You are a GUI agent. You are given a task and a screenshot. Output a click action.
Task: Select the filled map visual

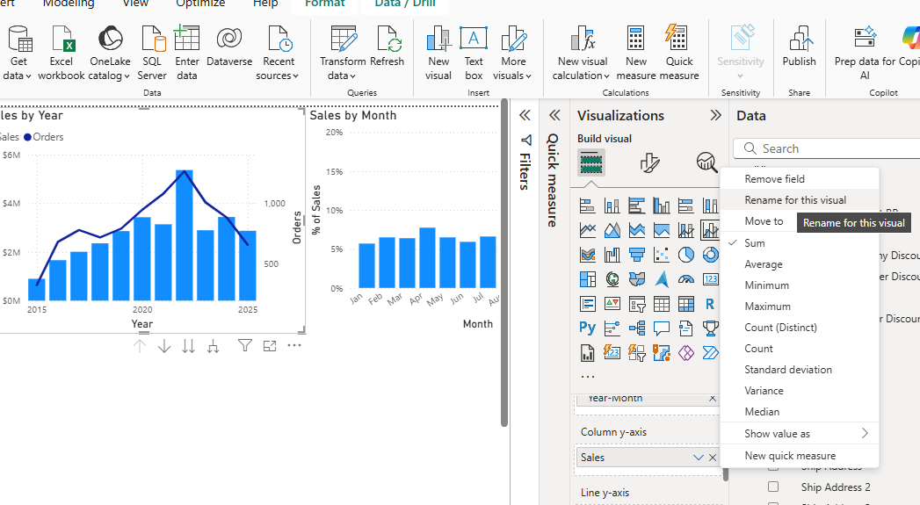636,279
